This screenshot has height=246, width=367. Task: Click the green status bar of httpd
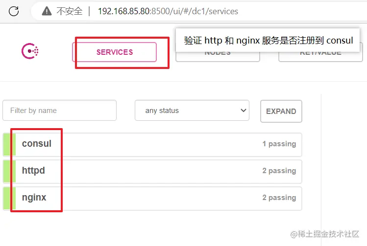9,172
